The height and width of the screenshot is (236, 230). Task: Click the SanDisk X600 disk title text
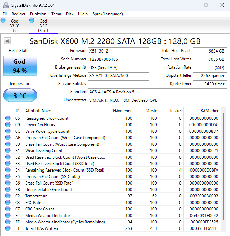coord(115,41)
